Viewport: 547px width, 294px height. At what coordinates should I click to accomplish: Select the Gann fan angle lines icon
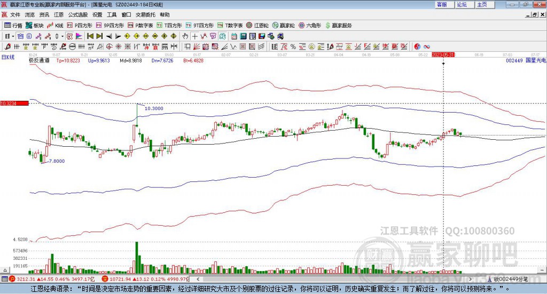point(197,46)
